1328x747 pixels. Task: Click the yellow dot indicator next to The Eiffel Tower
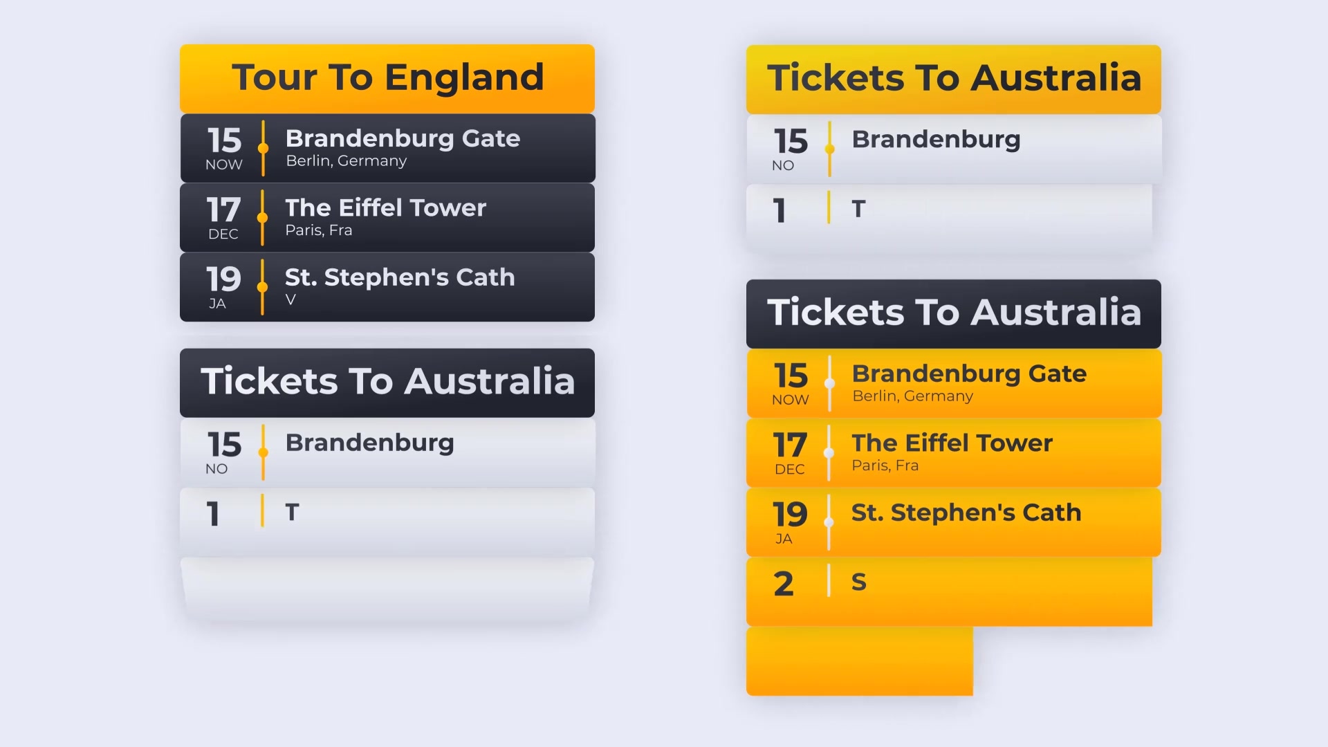click(x=263, y=216)
